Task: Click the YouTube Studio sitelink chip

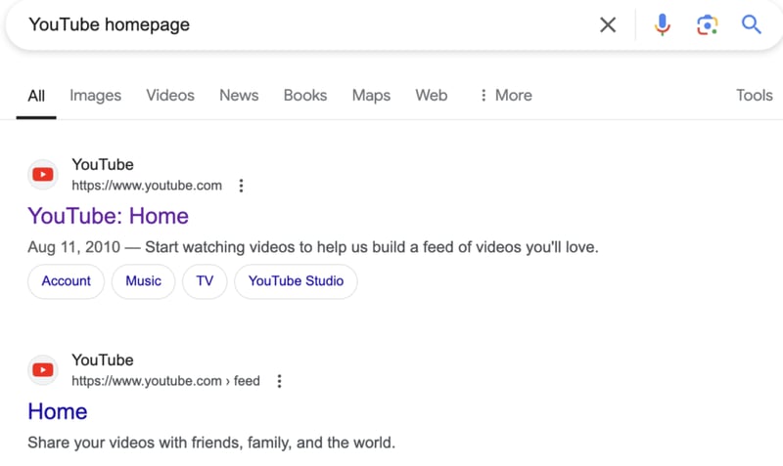Action: (x=297, y=281)
